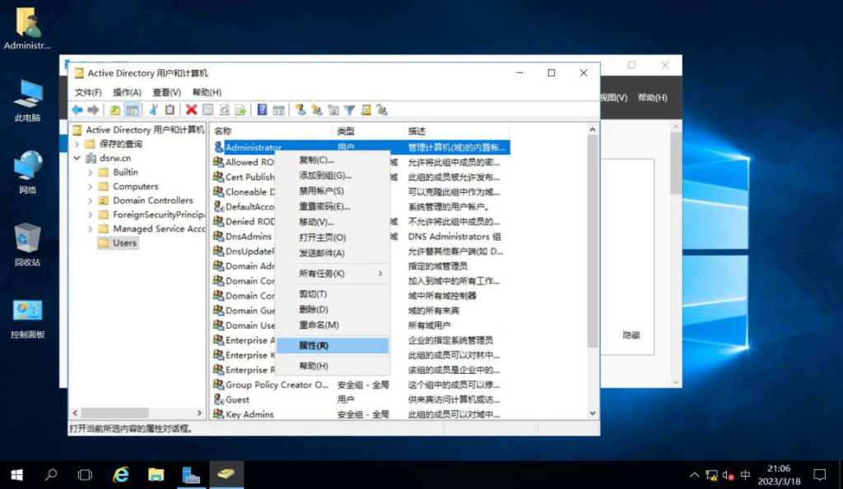Choose 帮助(H) in context menu
Image resolution: width=843 pixels, height=489 pixels.
click(x=333, y=366)
